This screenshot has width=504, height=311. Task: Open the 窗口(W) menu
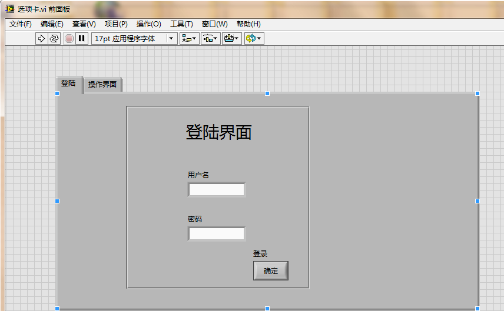[x=214, y=24]
